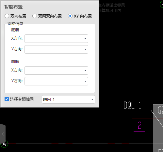The image size is (163, 152).
Task: Toggle the 选择参照轴网 checkbox
Action: pyautogui.click(x=7, y=99)
